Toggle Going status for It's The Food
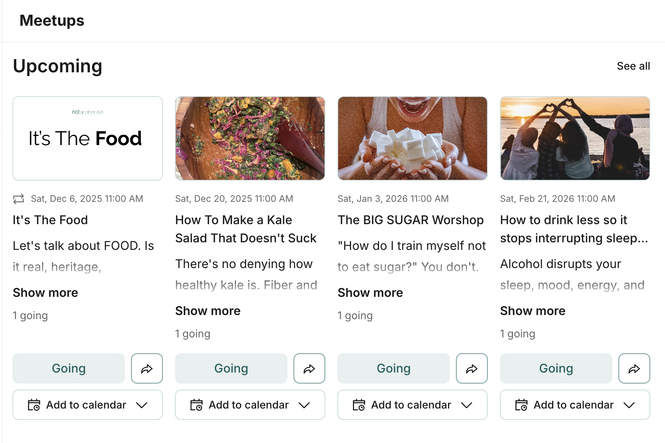This screenshot has height=443, width=665. tap(69, 368)
